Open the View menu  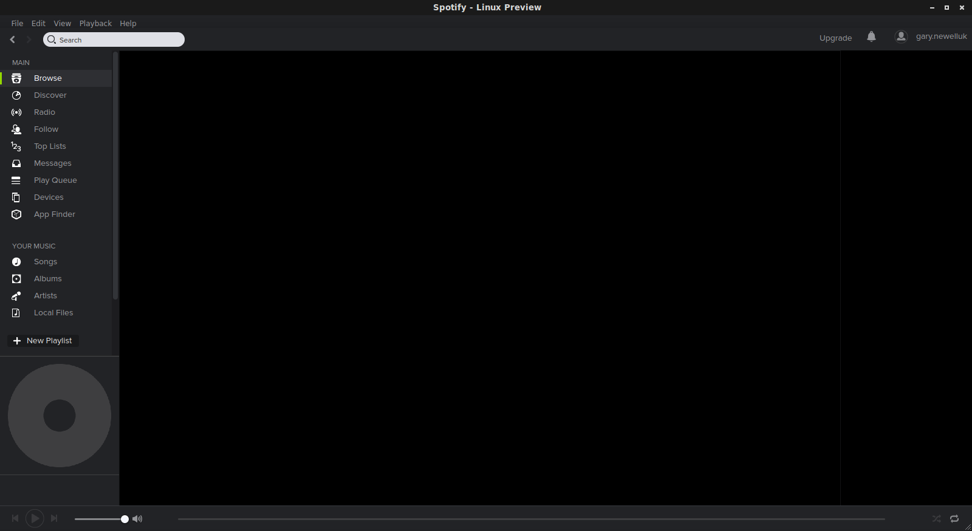pos(62,23)
